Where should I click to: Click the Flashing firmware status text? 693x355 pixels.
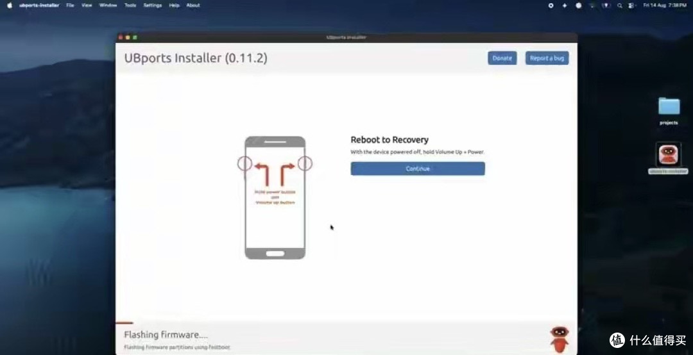[x=166, y=334]
